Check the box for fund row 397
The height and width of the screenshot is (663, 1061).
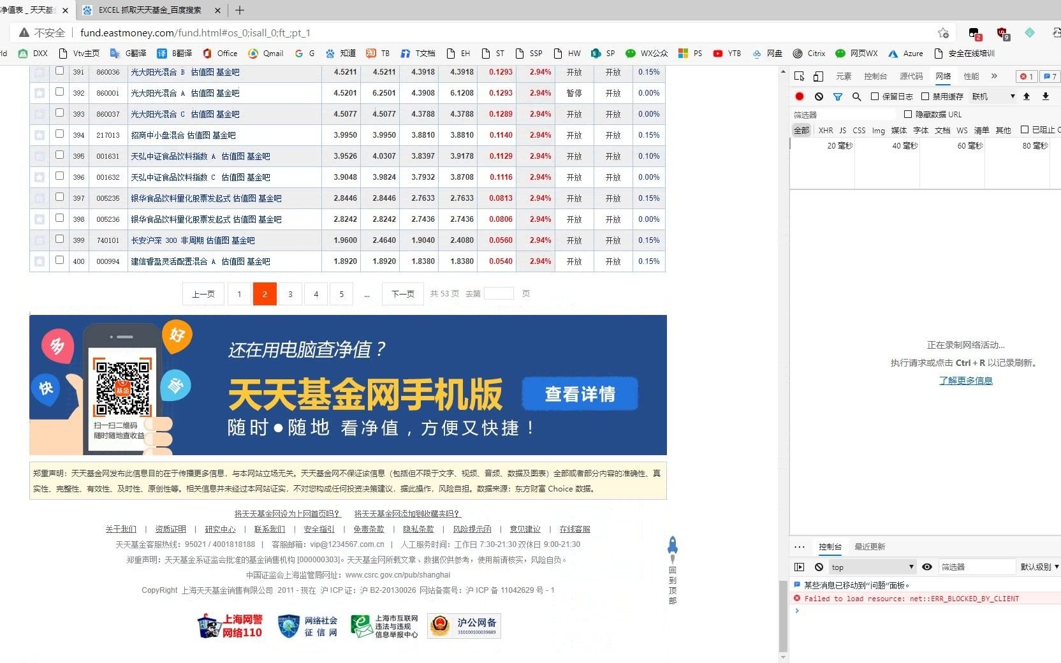click(59, 197)
